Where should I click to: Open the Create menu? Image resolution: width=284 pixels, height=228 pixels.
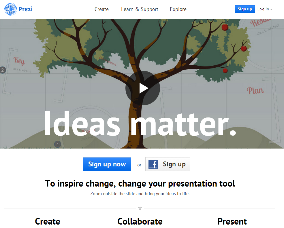coord(101,9)
